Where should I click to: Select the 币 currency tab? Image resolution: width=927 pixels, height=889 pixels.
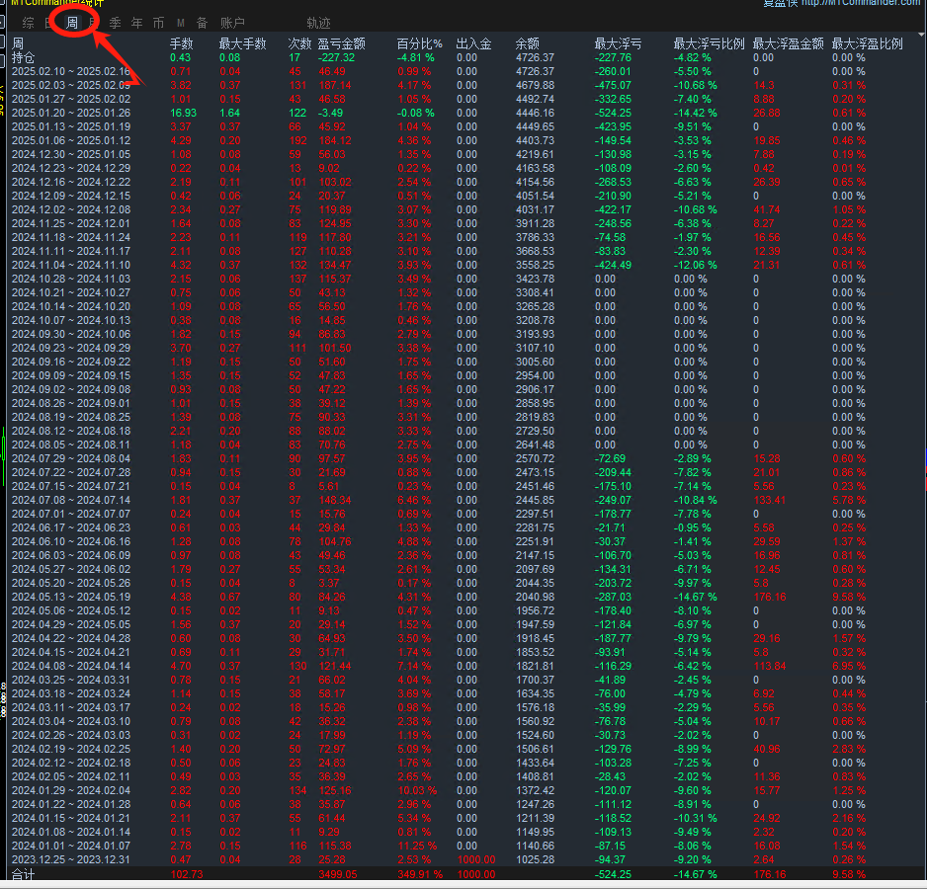[x=158, y=22]
